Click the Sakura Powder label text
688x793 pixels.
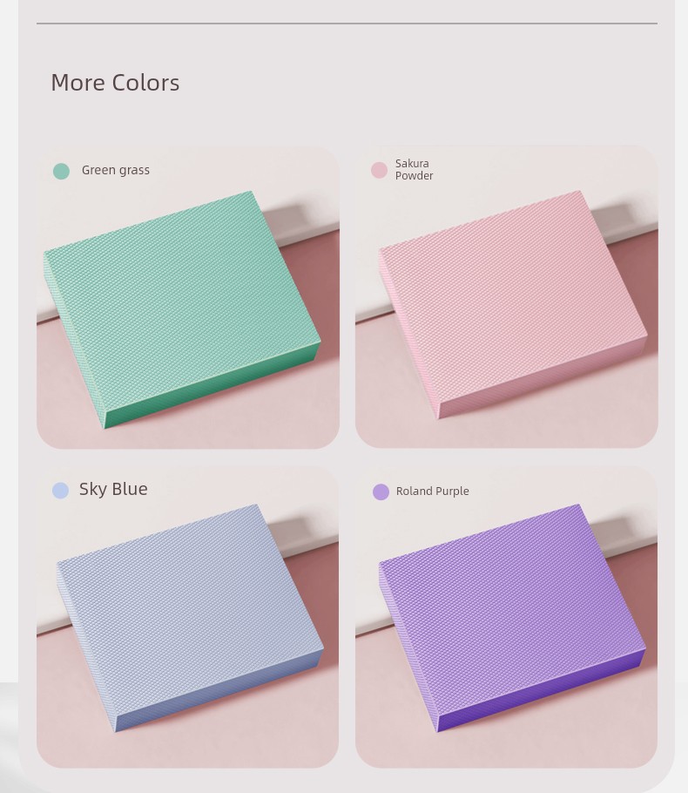tap(414, 169)
